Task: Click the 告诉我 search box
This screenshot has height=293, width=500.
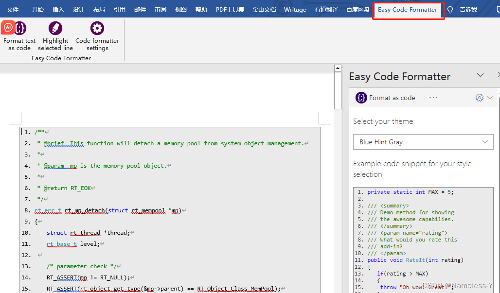Action: 468,10
